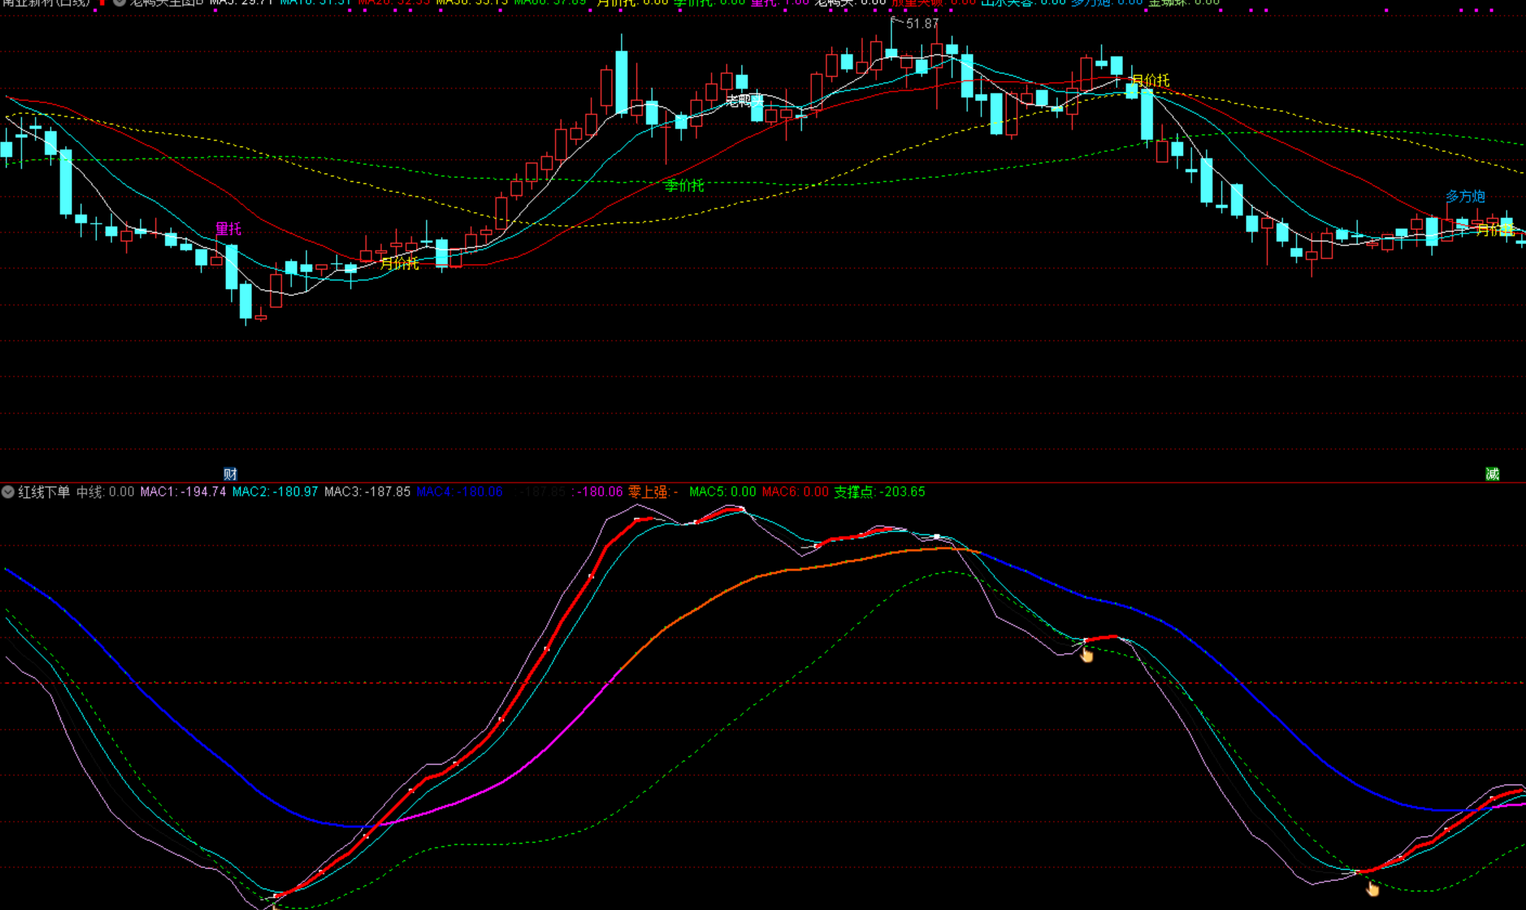The height and width of the screenshot is (910, 1526).
Task: Click the cyan MAC2: -180.97 value
Action: 275,492
